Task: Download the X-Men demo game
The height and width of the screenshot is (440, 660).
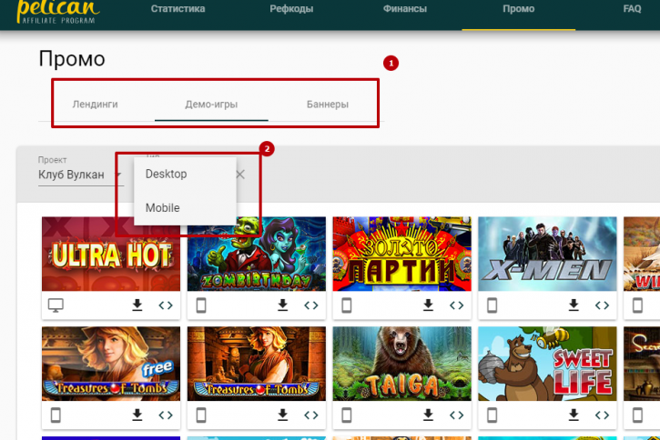Action: click(574, 305)
